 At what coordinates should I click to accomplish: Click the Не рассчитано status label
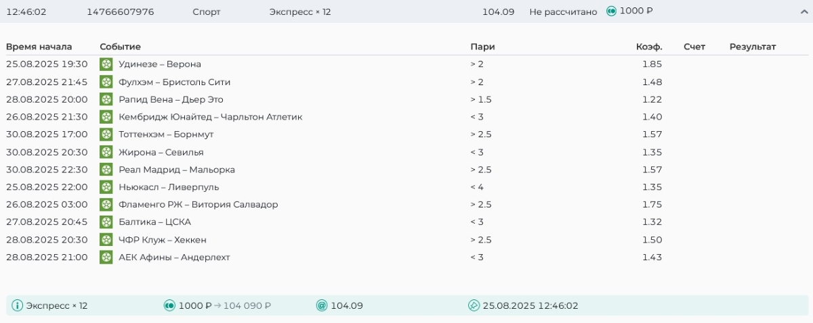tap(563, 11)
